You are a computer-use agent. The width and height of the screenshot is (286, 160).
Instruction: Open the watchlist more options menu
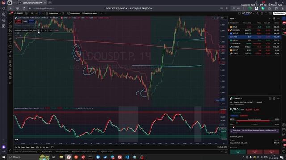(x=278, y=19)
